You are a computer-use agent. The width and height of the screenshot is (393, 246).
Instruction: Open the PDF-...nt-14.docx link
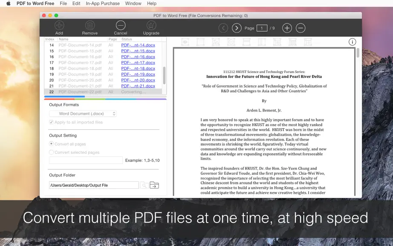(138, 45)
